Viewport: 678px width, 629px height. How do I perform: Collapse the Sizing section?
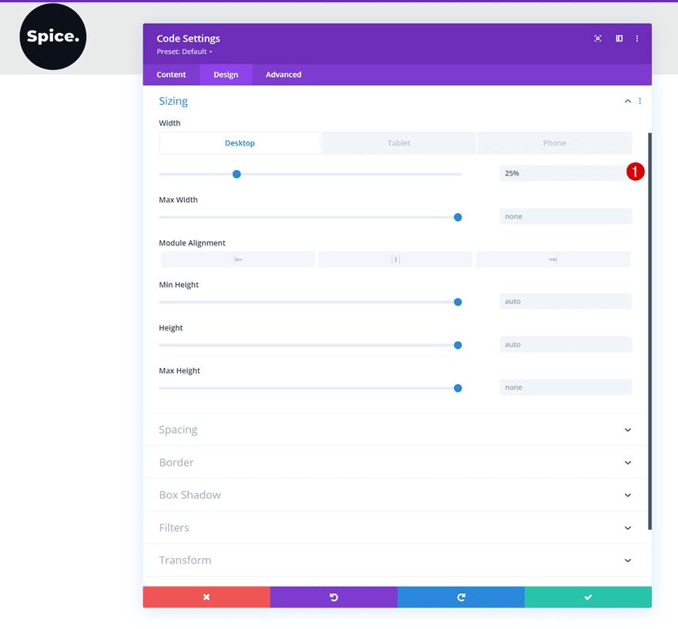pos(627,102)
